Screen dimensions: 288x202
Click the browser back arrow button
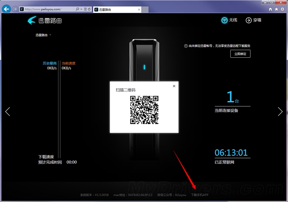(6, 9)
